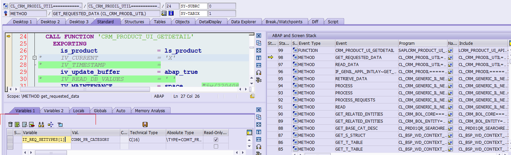Toggle the Read-Only checkbox in the empty row
This screenshot has height=155, width=511.
(216, 146)
